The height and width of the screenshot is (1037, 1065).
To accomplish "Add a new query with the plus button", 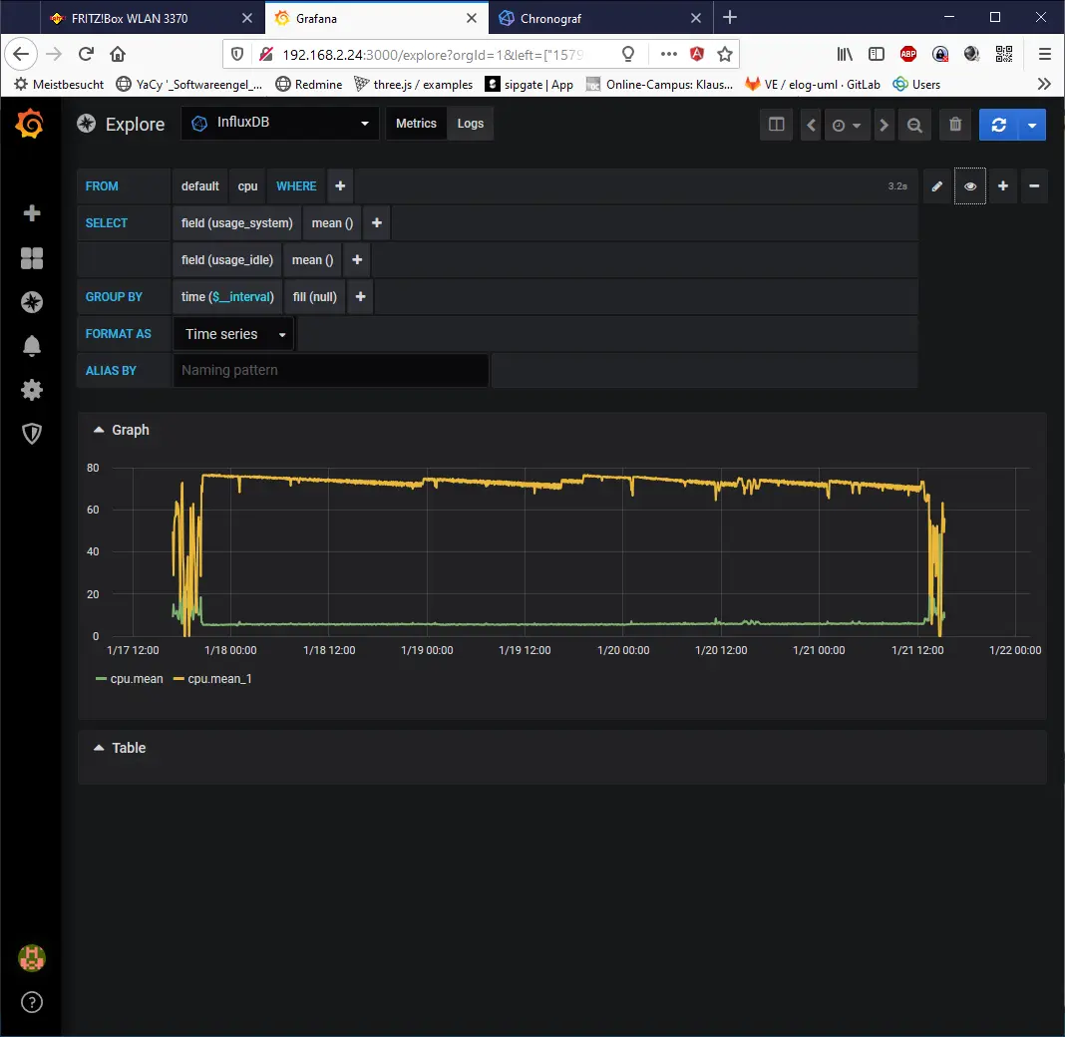I will [x=1003, y=185].
